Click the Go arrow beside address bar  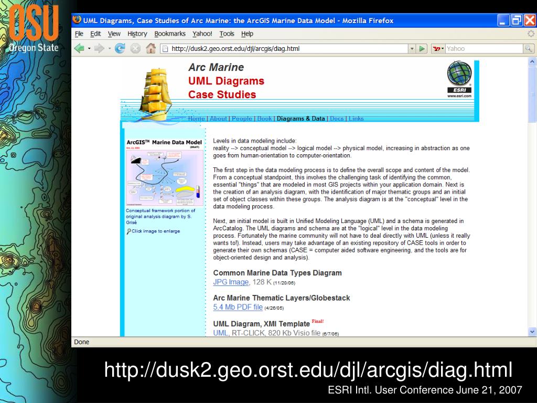(x=422, y=49)
